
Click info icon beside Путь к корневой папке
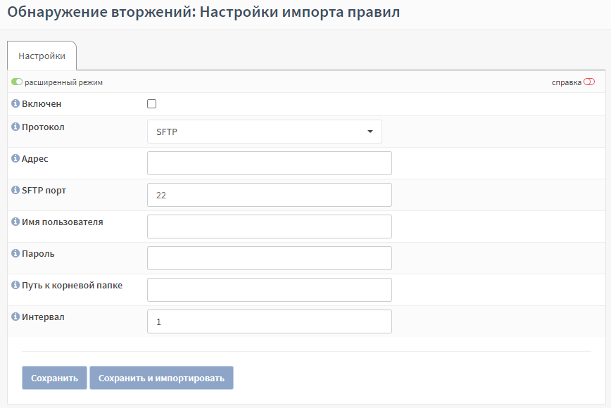coord(15,285)
